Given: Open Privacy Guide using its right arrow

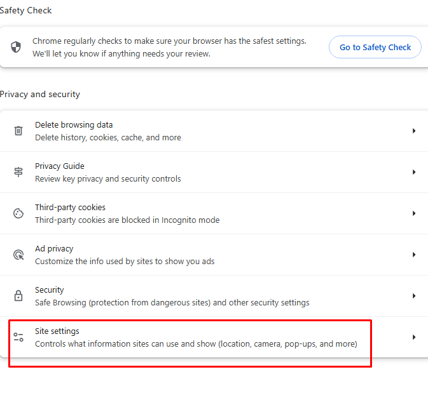Looking at the screenshot, I should (x=414, y=172).
